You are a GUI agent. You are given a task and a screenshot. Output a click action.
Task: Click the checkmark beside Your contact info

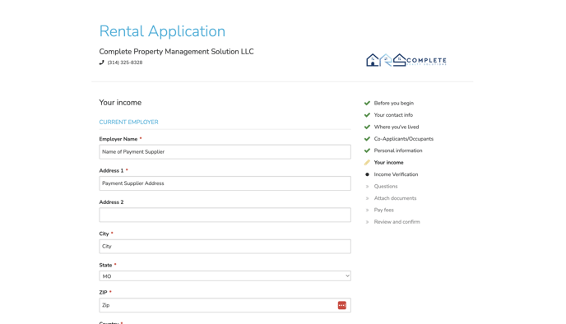367,115
